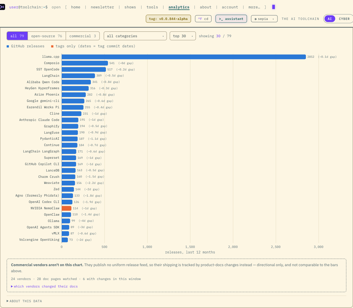Open the about page

coord(205,7)
